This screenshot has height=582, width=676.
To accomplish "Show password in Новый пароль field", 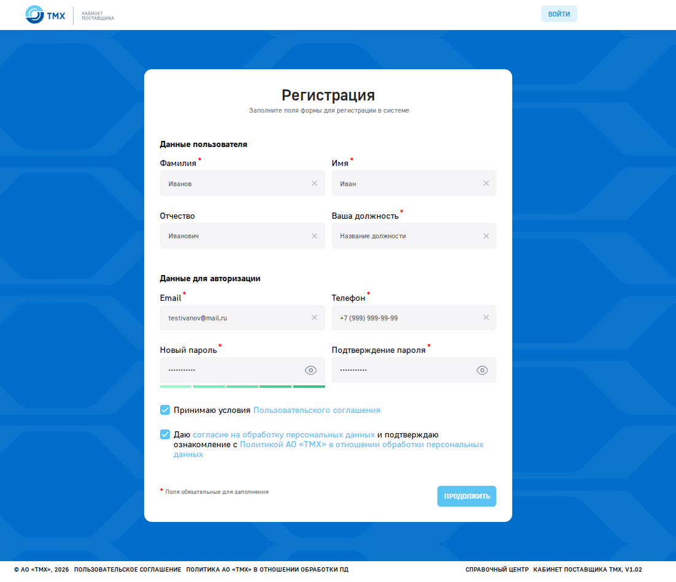I will click(310, 370).
